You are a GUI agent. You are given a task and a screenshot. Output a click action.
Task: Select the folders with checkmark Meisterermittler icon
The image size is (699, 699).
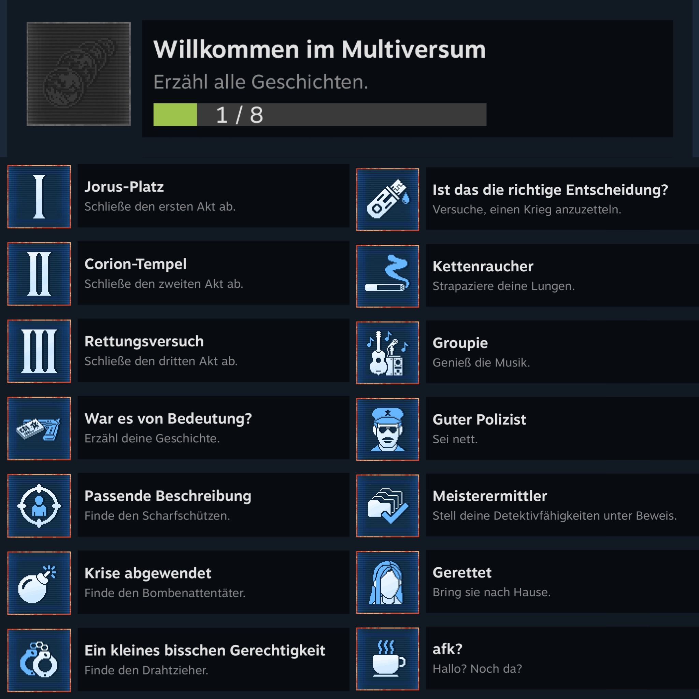[x=387, y=506]
